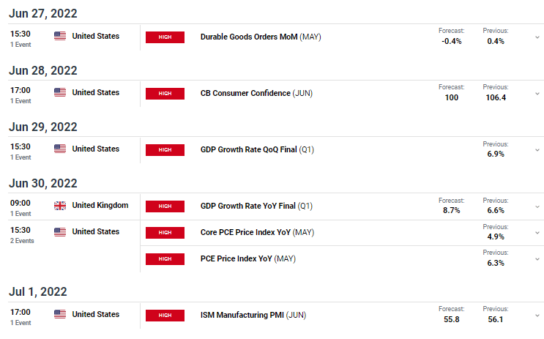Viewport: 544px width, 339px height.
Task: Expand ISM Manufacturing PMI row chevron
Action: coord(537,316)
